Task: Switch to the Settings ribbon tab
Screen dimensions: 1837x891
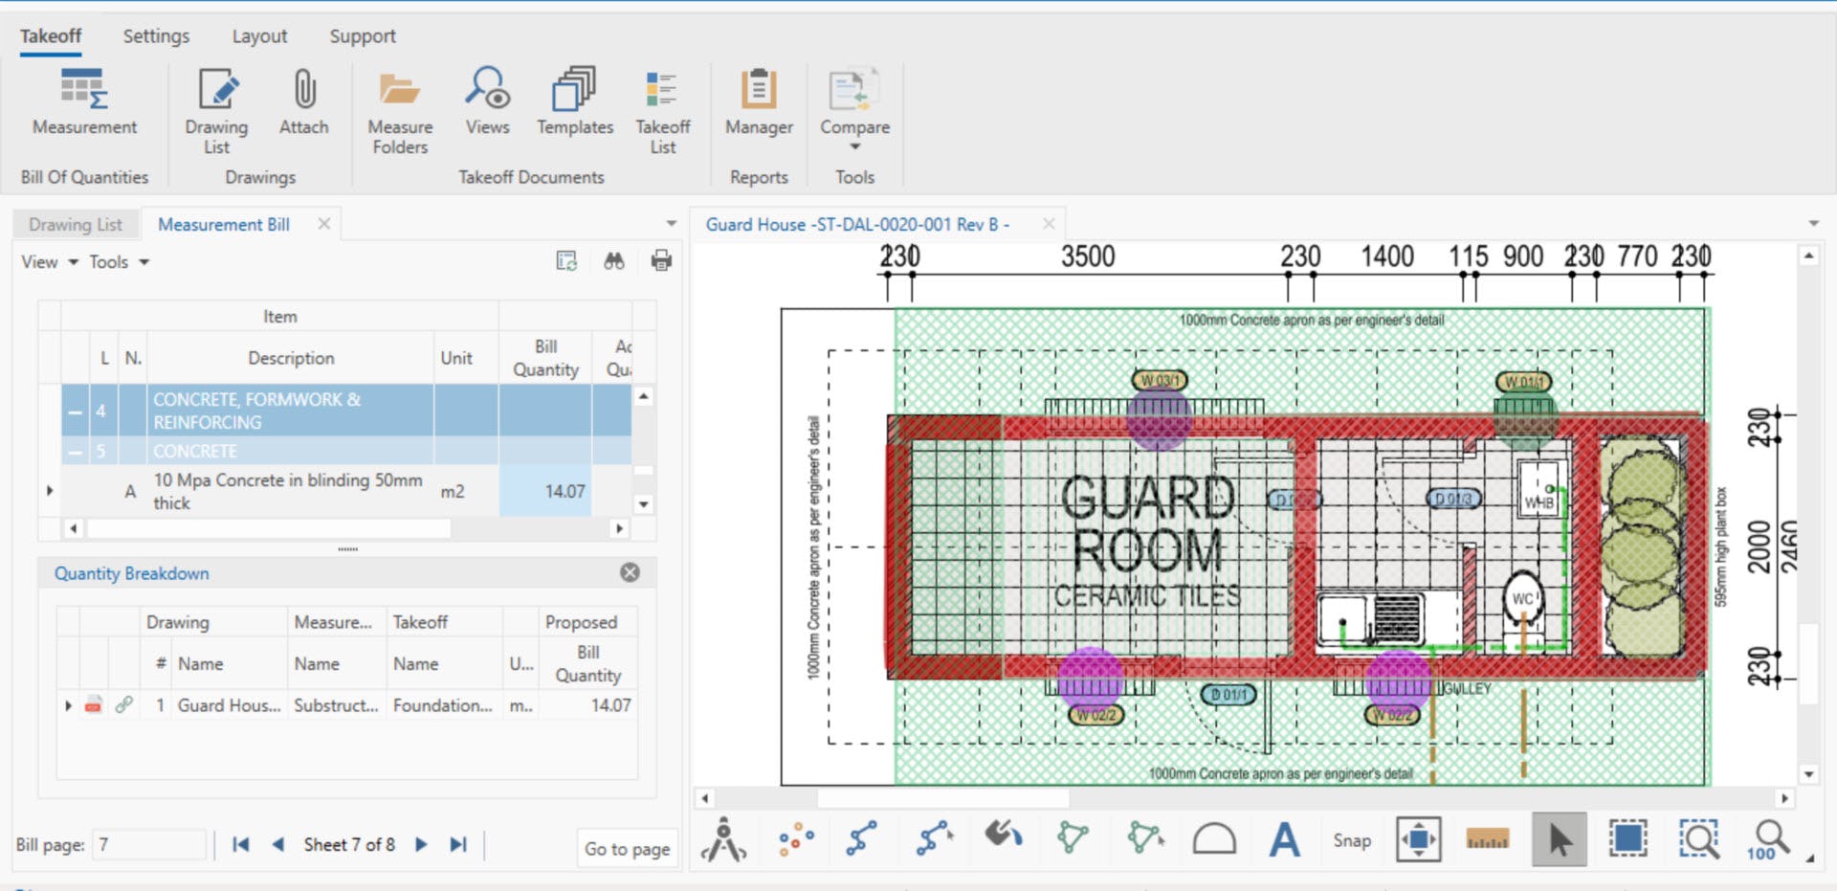Action: point(156,36)
